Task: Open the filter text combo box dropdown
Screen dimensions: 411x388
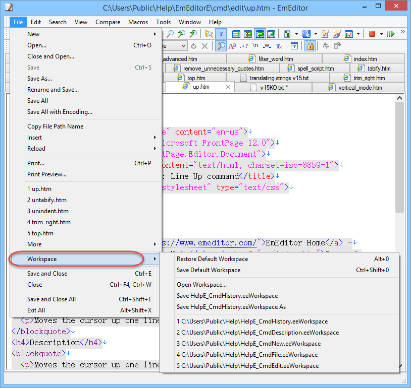Action: (183, 46)
